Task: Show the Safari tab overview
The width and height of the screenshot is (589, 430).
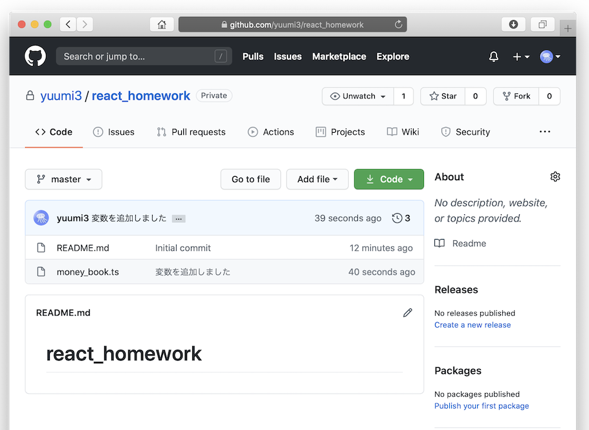Action: click(x=542, y=25)
